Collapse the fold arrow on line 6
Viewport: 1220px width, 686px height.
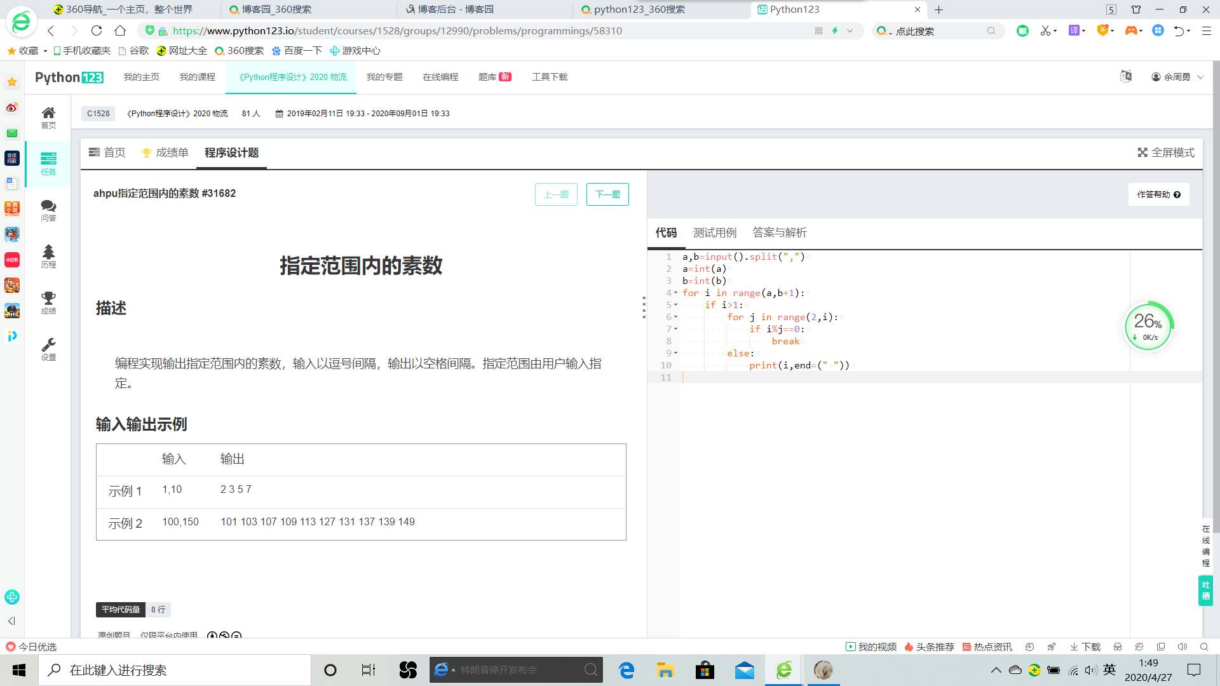[675, 317]
